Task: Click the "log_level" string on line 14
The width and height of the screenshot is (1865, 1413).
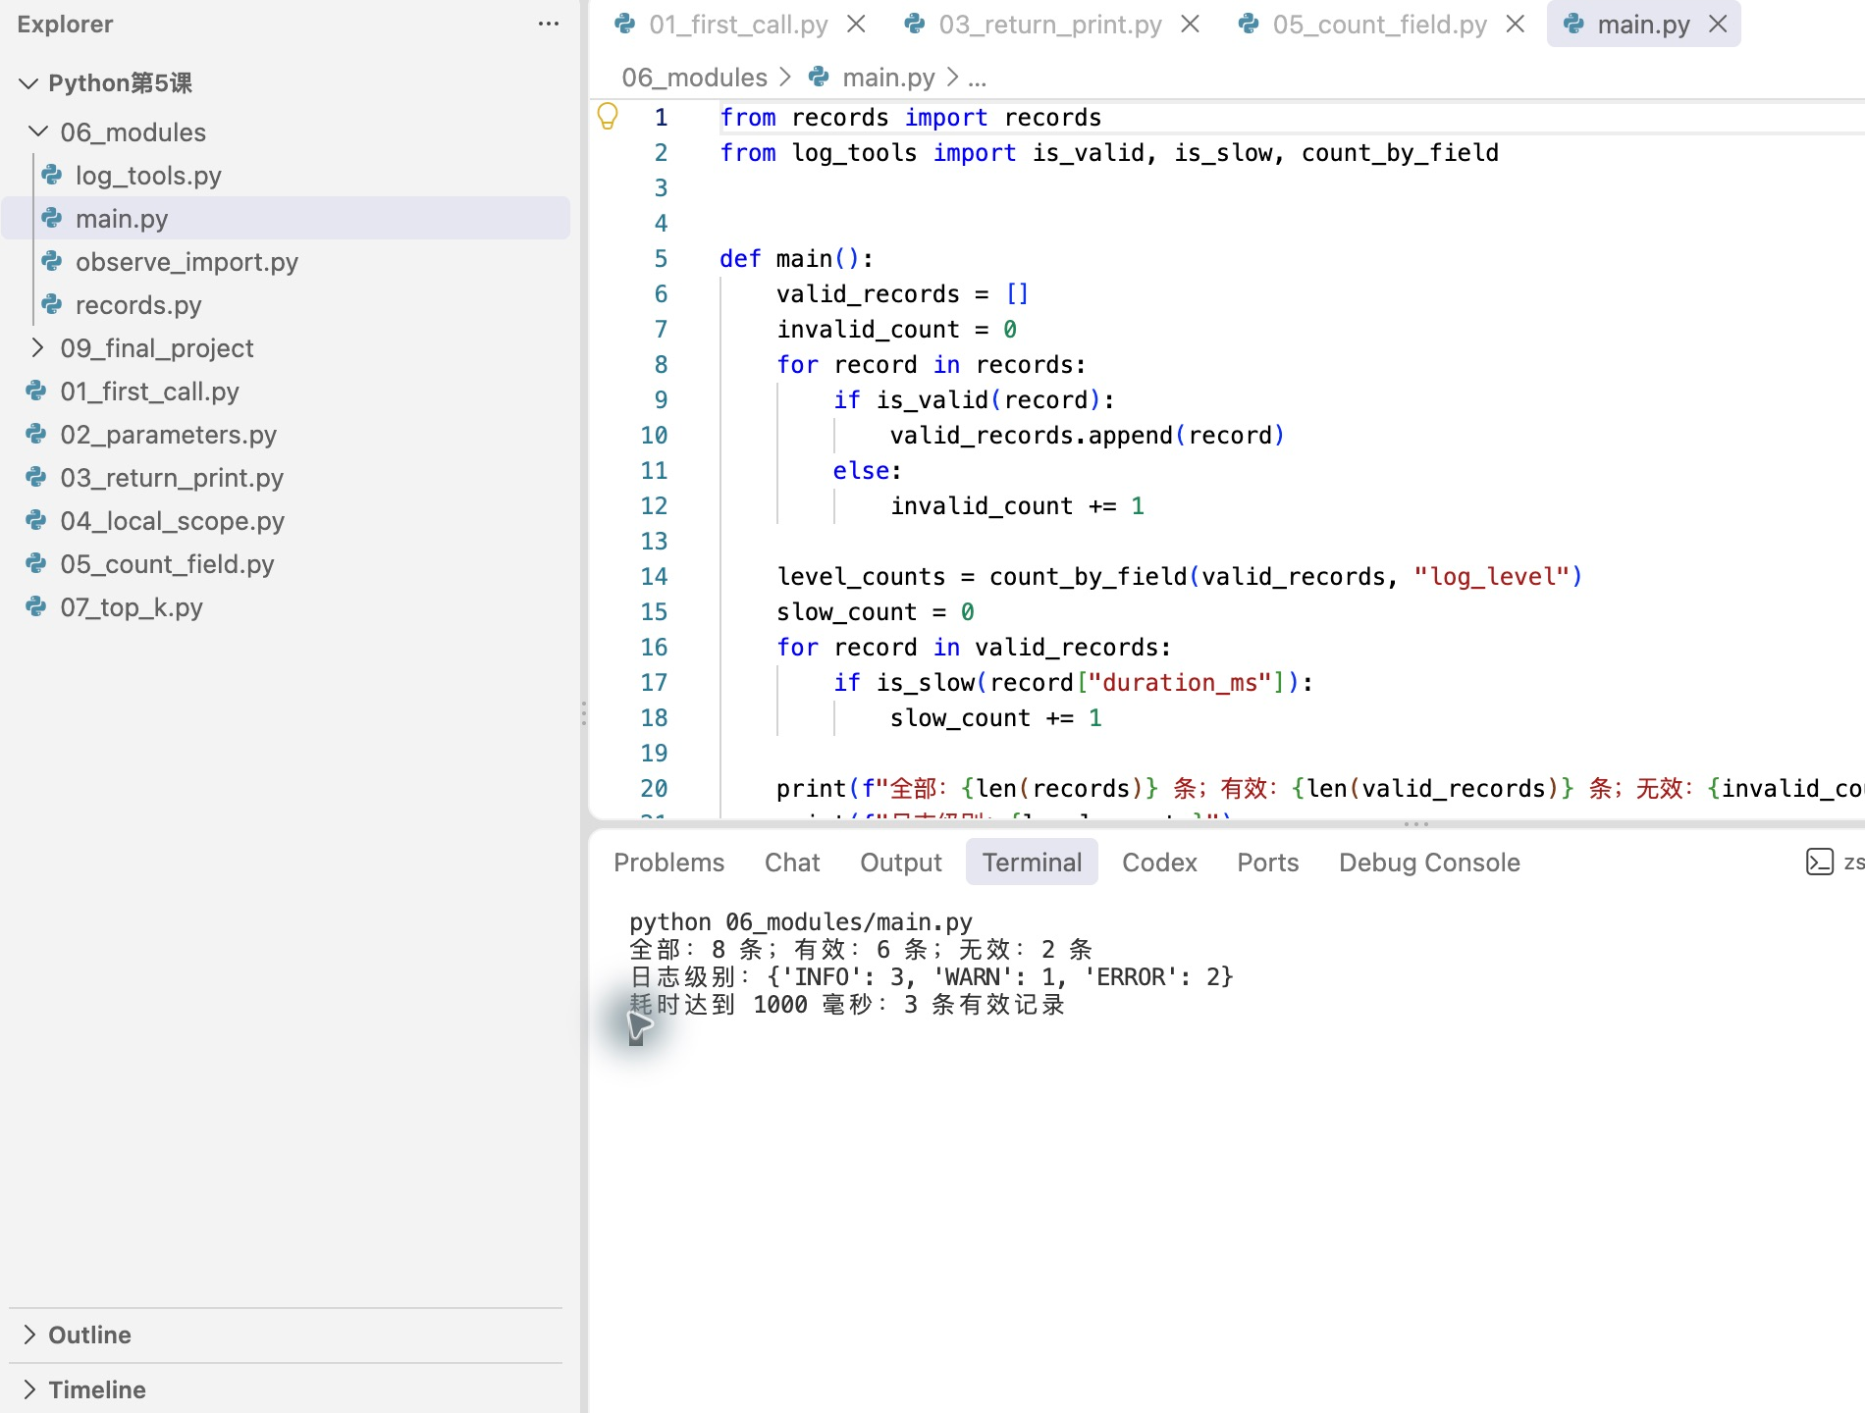Action: click(1490, 576)
